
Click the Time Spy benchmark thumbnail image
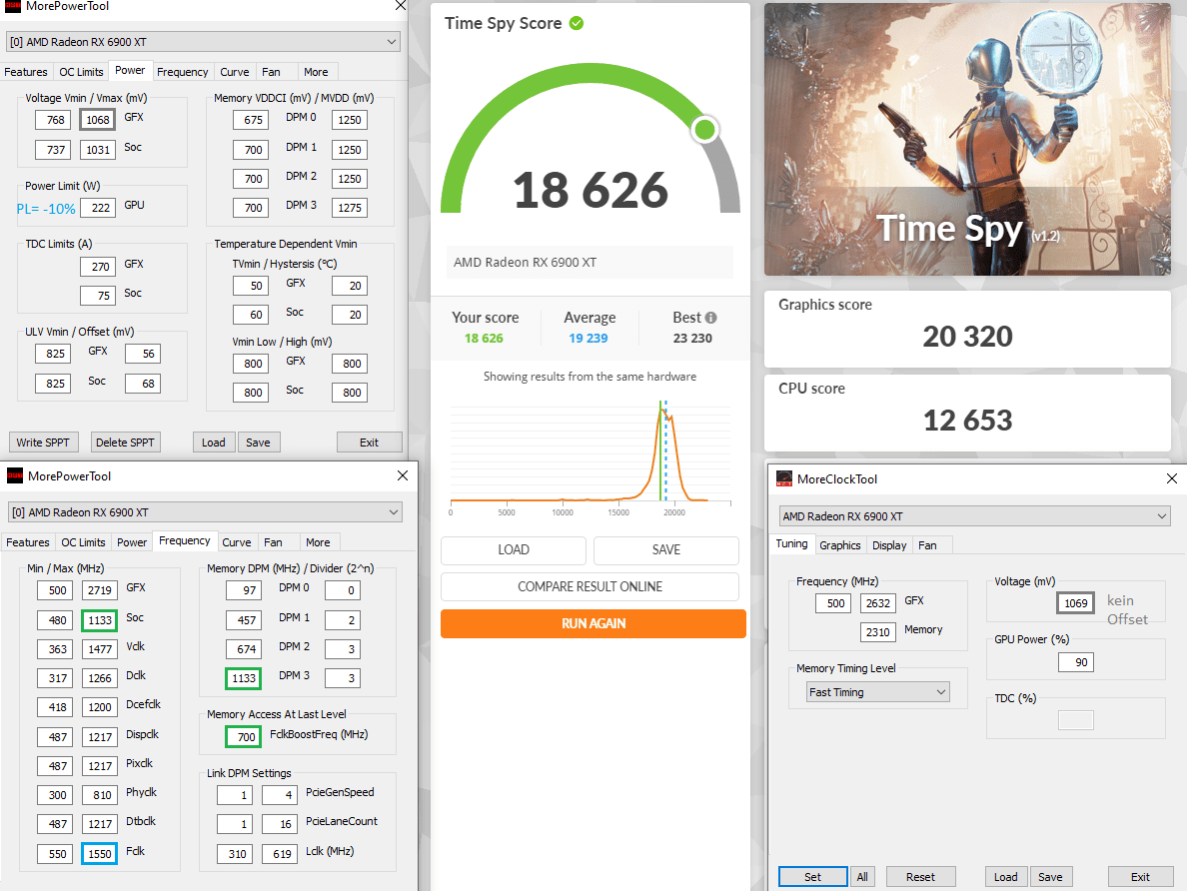(967, 139)
